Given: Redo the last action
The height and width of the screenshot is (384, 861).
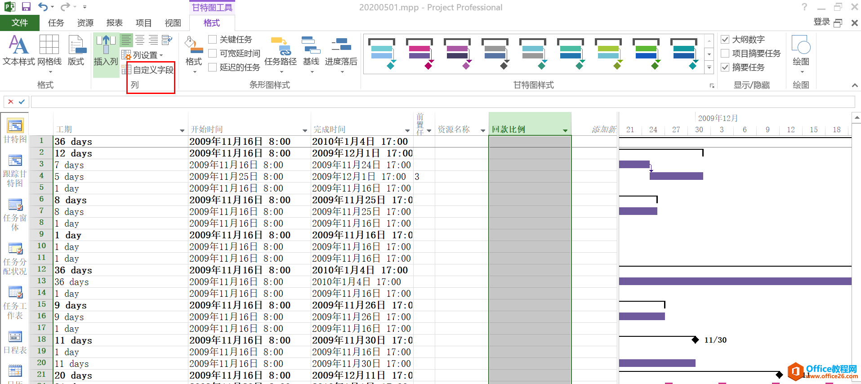Looking at the screenshot, I should (65, 7).
